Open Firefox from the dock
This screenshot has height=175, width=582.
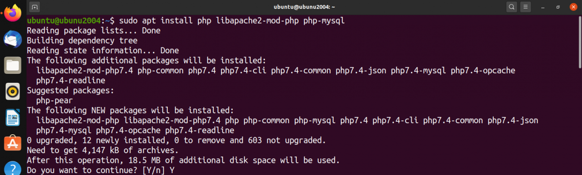tap(12, 13)
